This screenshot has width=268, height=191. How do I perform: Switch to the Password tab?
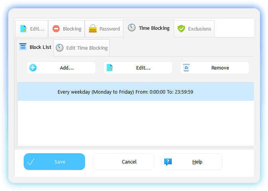tap(104, 29)
